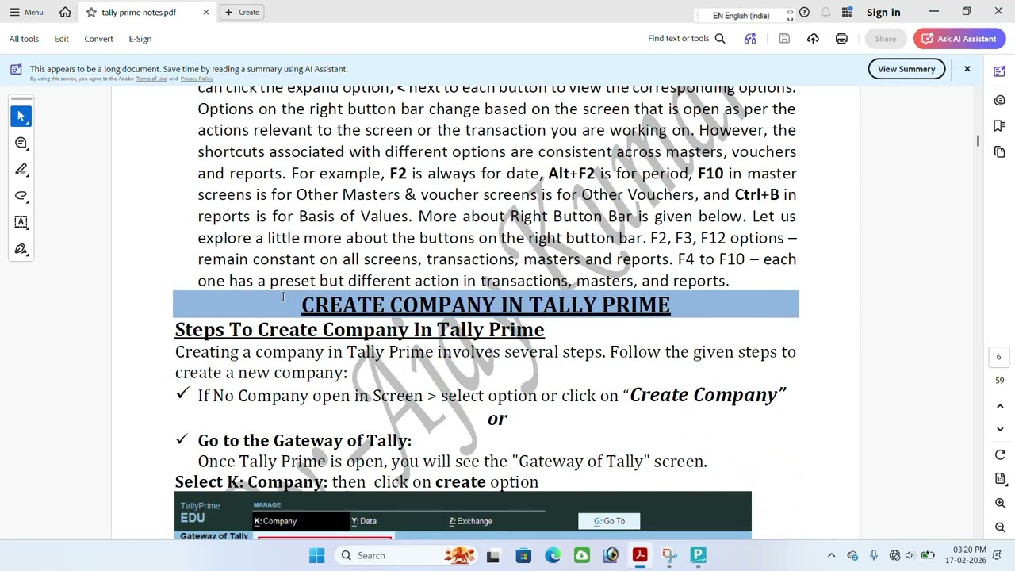The image size is (1015, 571).
Task: Open the page display options icon
Action: (x=1000, y=479)
